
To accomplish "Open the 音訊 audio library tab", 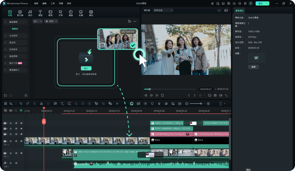I will 30,13.
